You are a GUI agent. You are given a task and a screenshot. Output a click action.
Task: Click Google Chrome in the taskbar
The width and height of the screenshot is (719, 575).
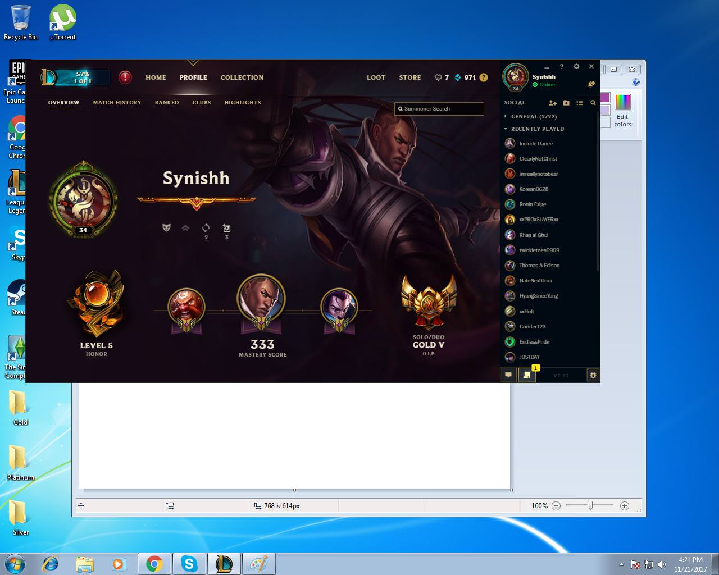(154, 564)
